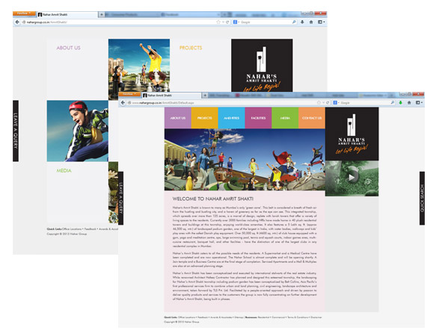The height and width of the screenshot is (336, 433).
Task: Open new tab plus button in front window
Action: click(205, 96)
